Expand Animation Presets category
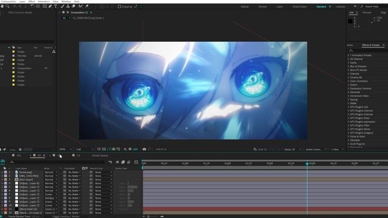The image size is (388, 218). click(349, 55)
